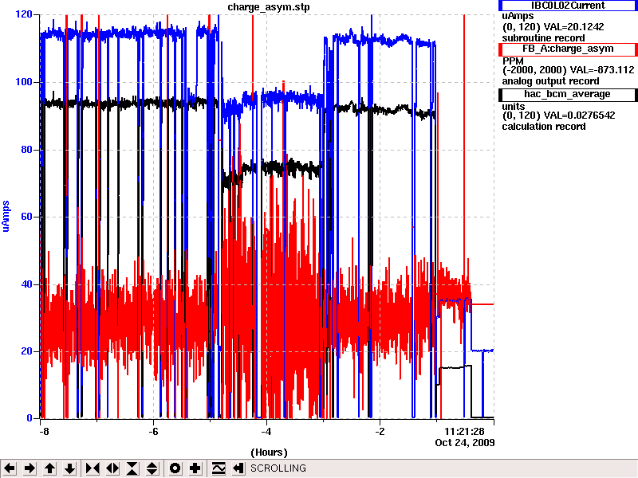
Task: Click the x-axis label -8
Action: 44,432
